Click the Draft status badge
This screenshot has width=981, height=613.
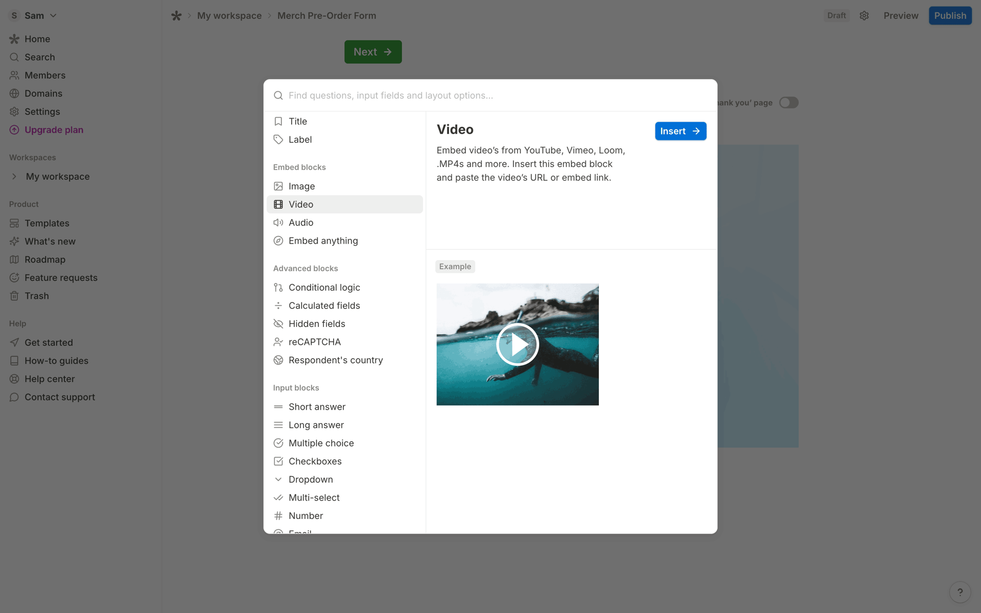point(836,16)
